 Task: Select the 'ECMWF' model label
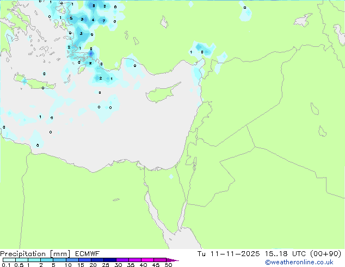coord(88,254)
